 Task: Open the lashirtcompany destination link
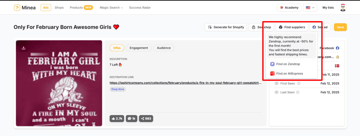(x=186, y=83)
